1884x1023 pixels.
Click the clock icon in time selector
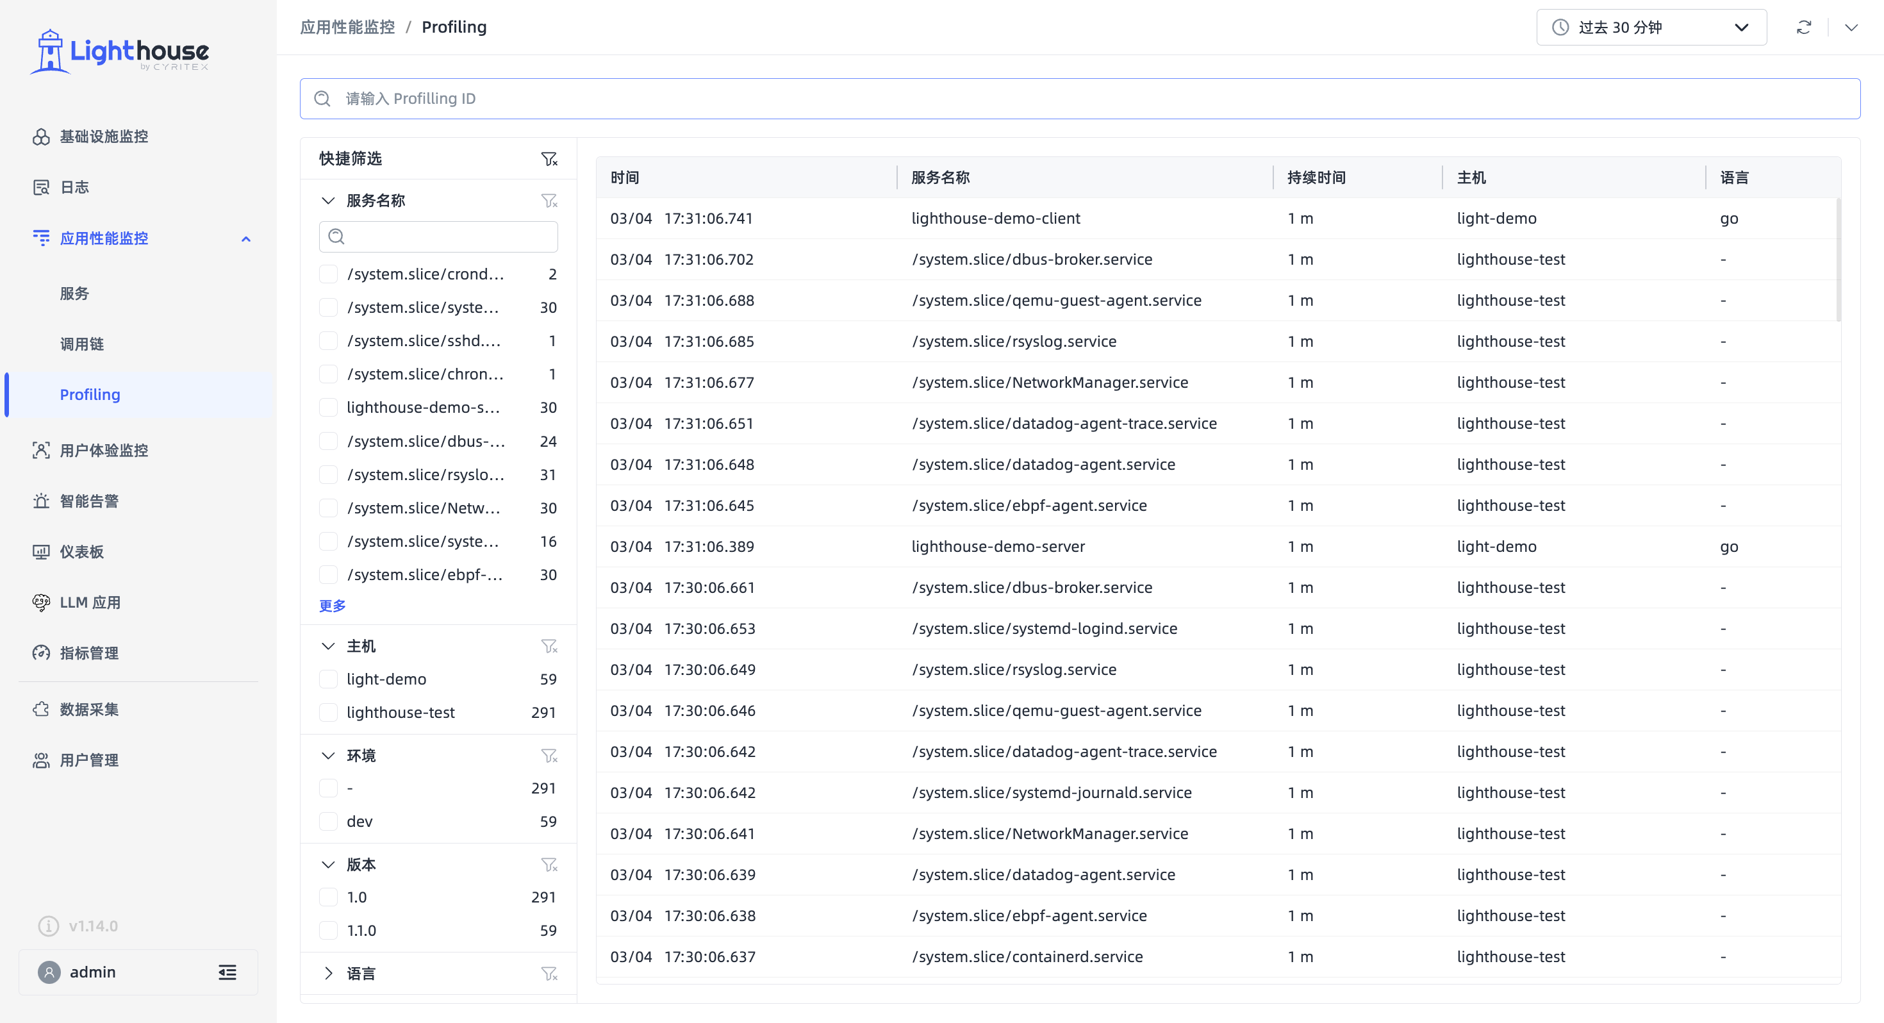point(1560,27)
